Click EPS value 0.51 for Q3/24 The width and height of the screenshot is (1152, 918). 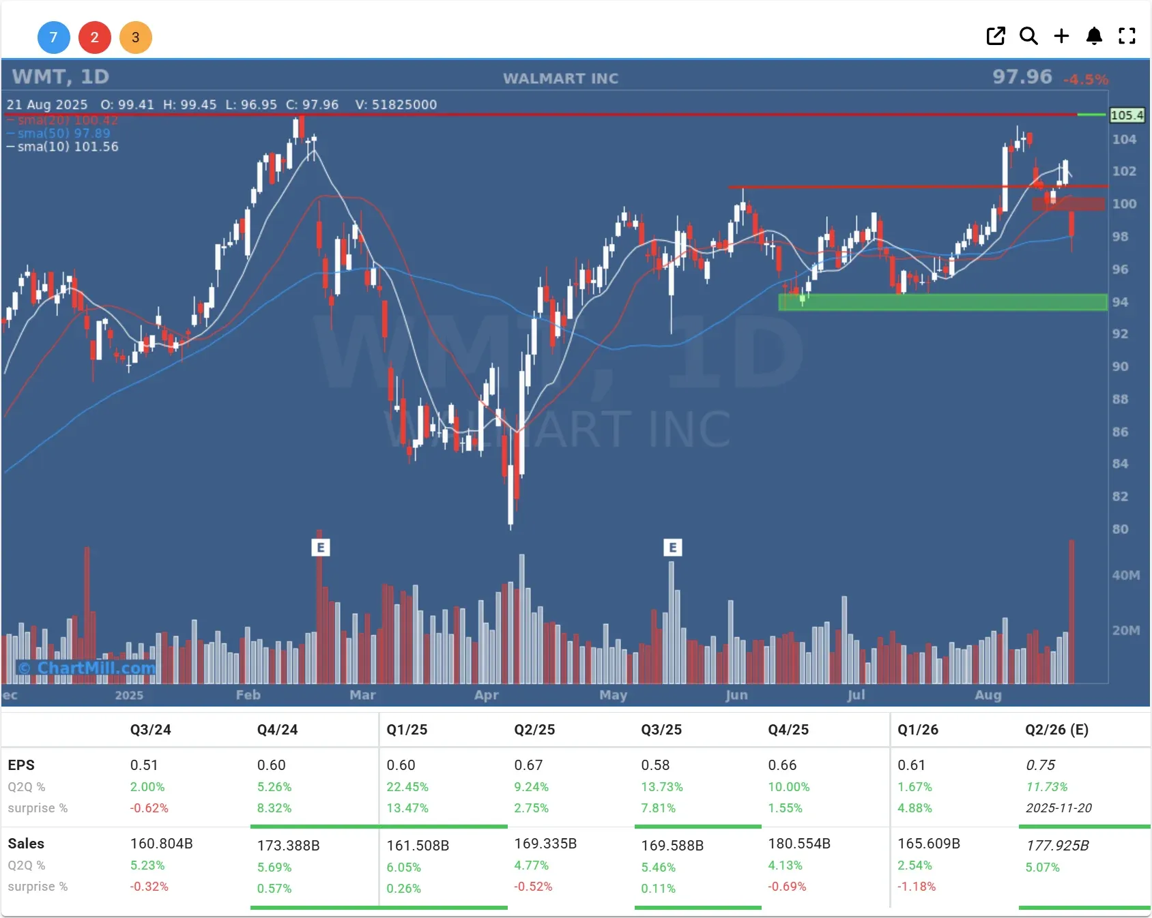pos(144,765)
